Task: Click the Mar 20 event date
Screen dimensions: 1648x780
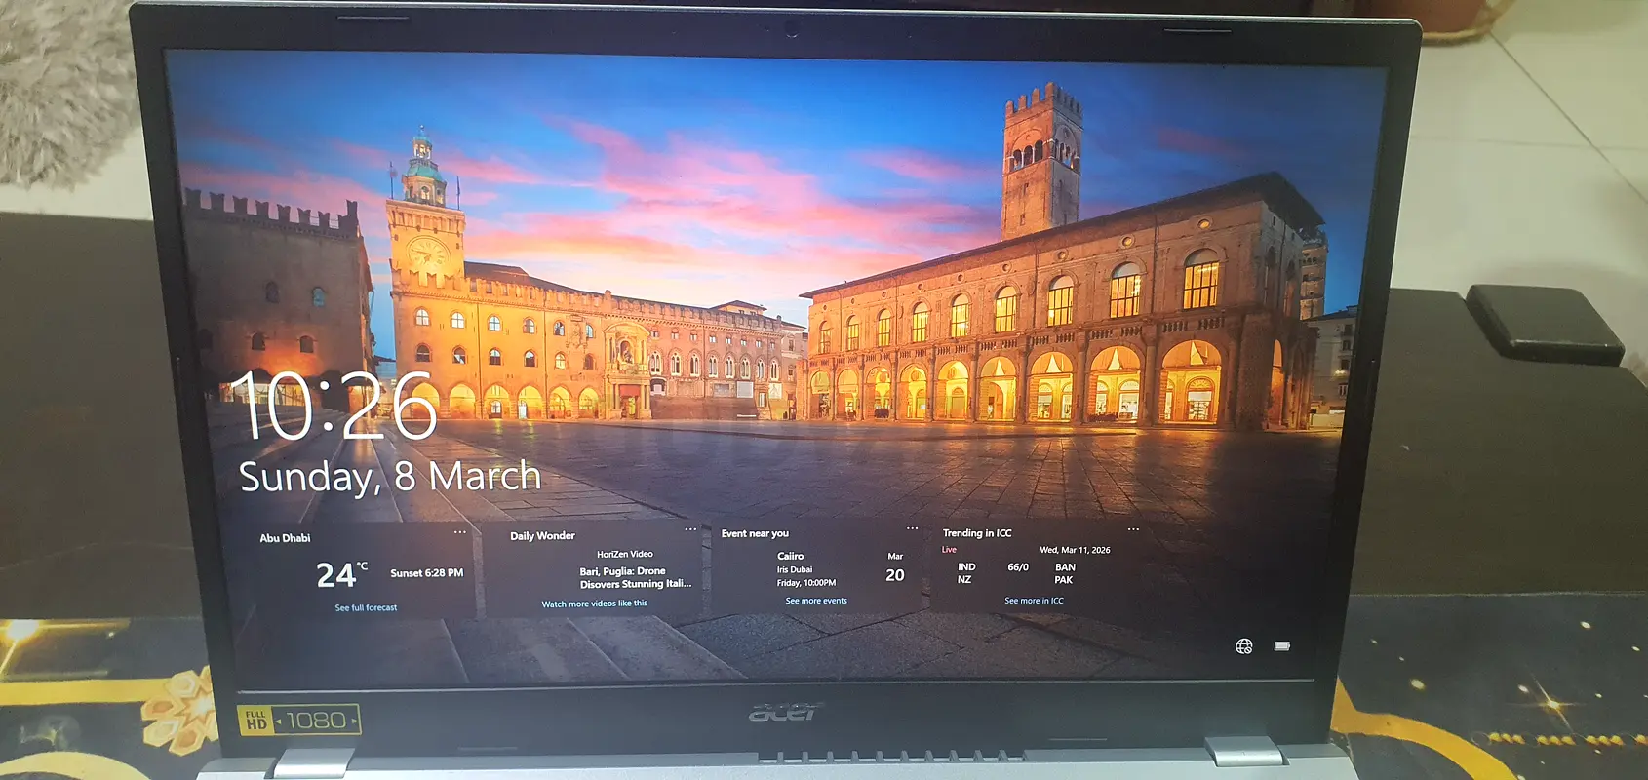Action: (894, 569)
